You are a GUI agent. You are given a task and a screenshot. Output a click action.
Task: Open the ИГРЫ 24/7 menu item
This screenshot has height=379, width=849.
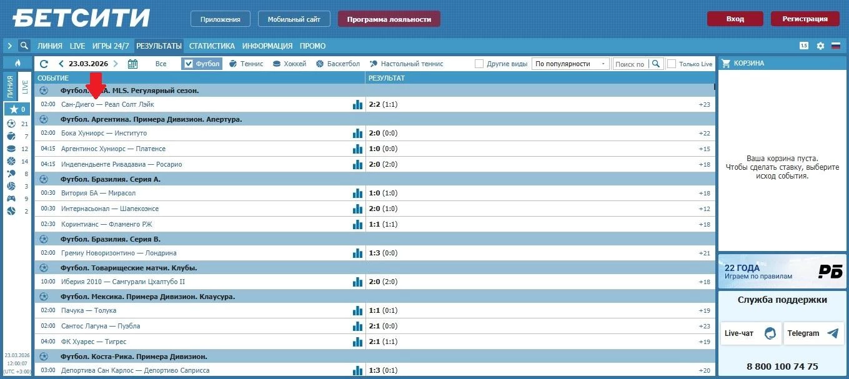(111, 46)
